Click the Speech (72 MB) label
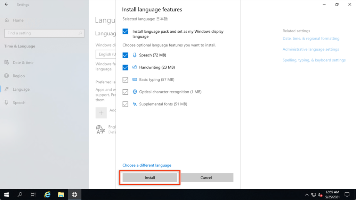 pos(153,55)
